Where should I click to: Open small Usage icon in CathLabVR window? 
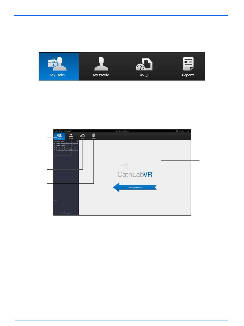[82, 136]
